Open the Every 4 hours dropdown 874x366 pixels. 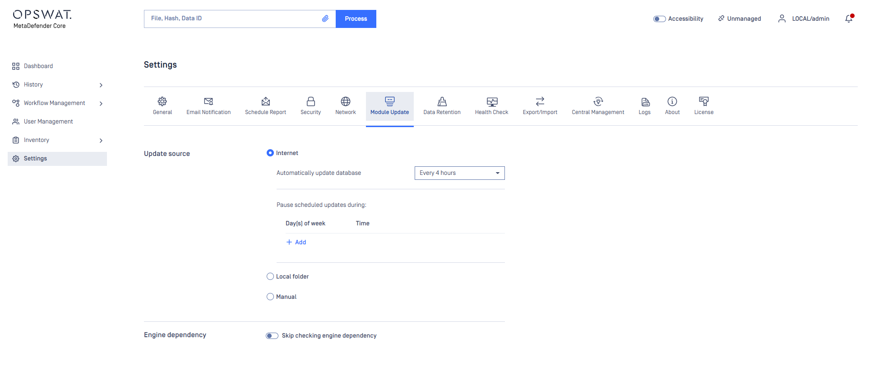click(459, 173)
